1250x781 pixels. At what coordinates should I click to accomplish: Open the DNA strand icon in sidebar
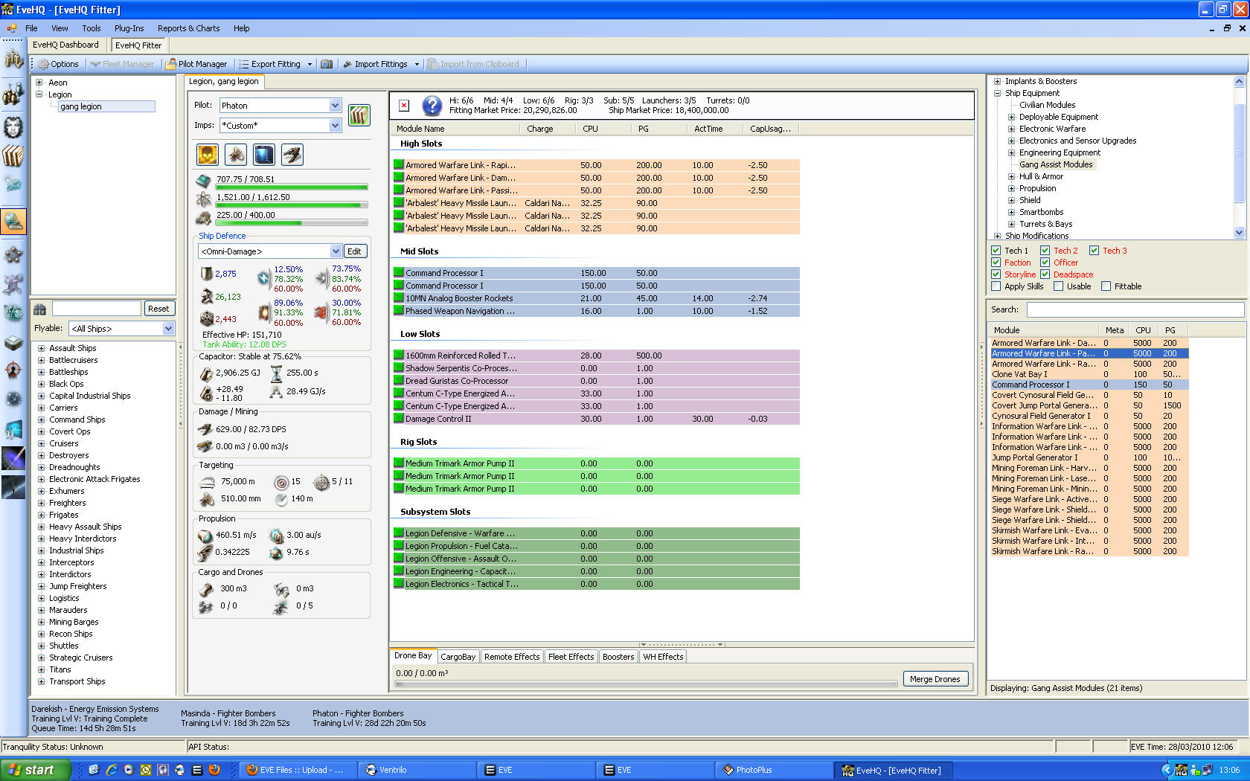pos(13,283)
